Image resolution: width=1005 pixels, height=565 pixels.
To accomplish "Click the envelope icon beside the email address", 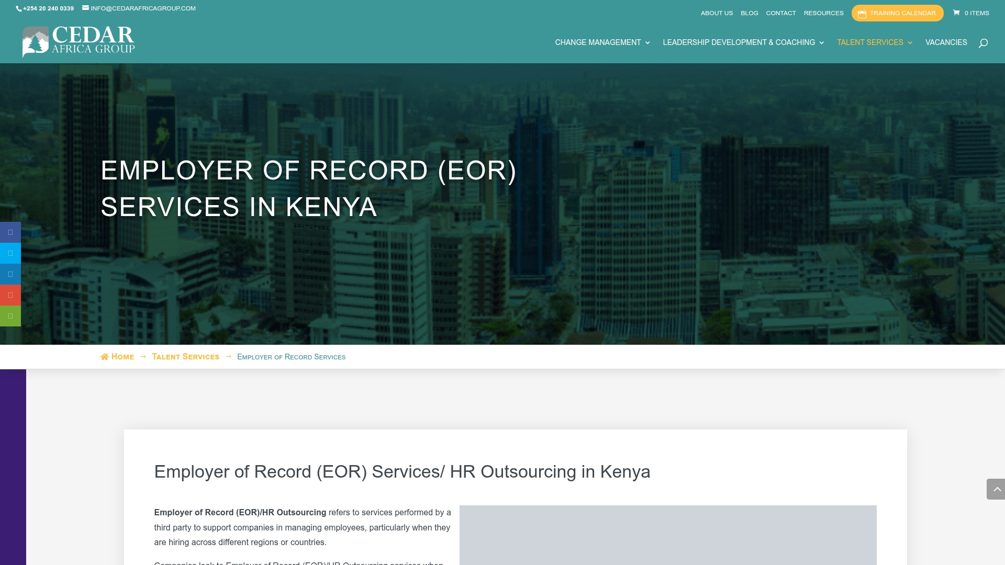I will click(85, 8).
